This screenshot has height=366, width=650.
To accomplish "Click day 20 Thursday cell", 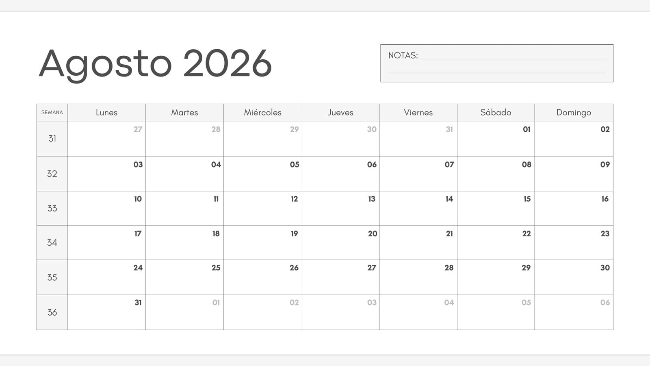I will click(340, 243).
